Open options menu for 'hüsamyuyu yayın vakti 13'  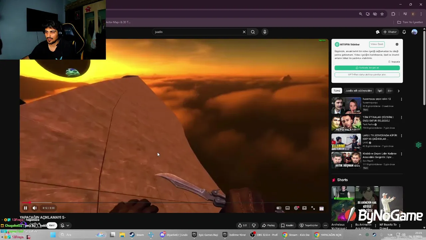401,99
